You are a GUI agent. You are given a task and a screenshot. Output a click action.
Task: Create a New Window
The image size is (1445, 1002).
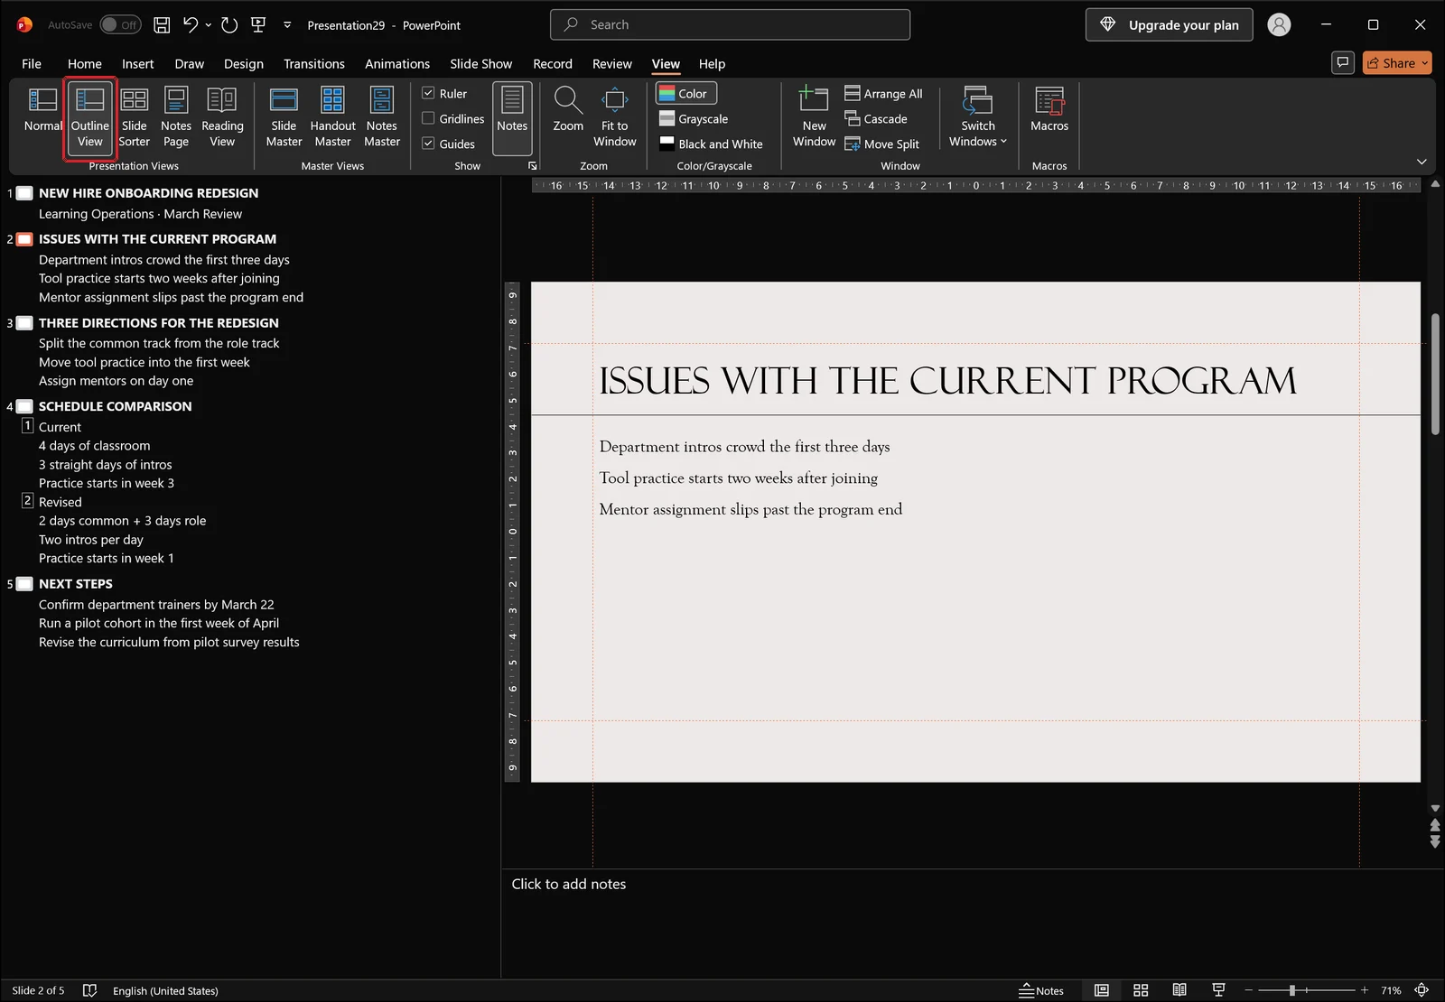(814, 116)
